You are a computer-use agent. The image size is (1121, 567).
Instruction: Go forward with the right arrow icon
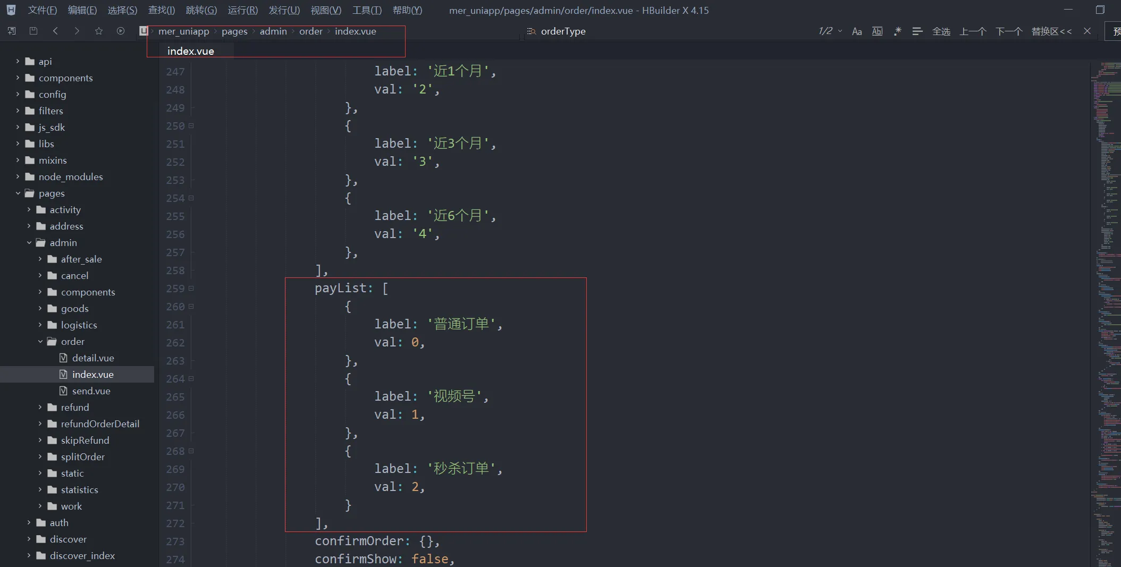pos(77,31)
